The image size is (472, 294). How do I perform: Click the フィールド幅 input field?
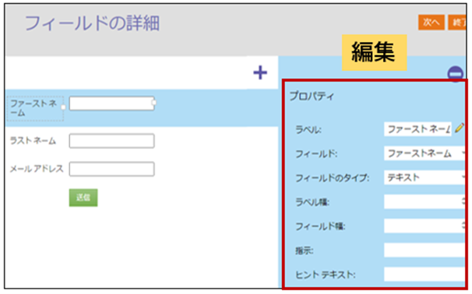click(x=424, y=226)
